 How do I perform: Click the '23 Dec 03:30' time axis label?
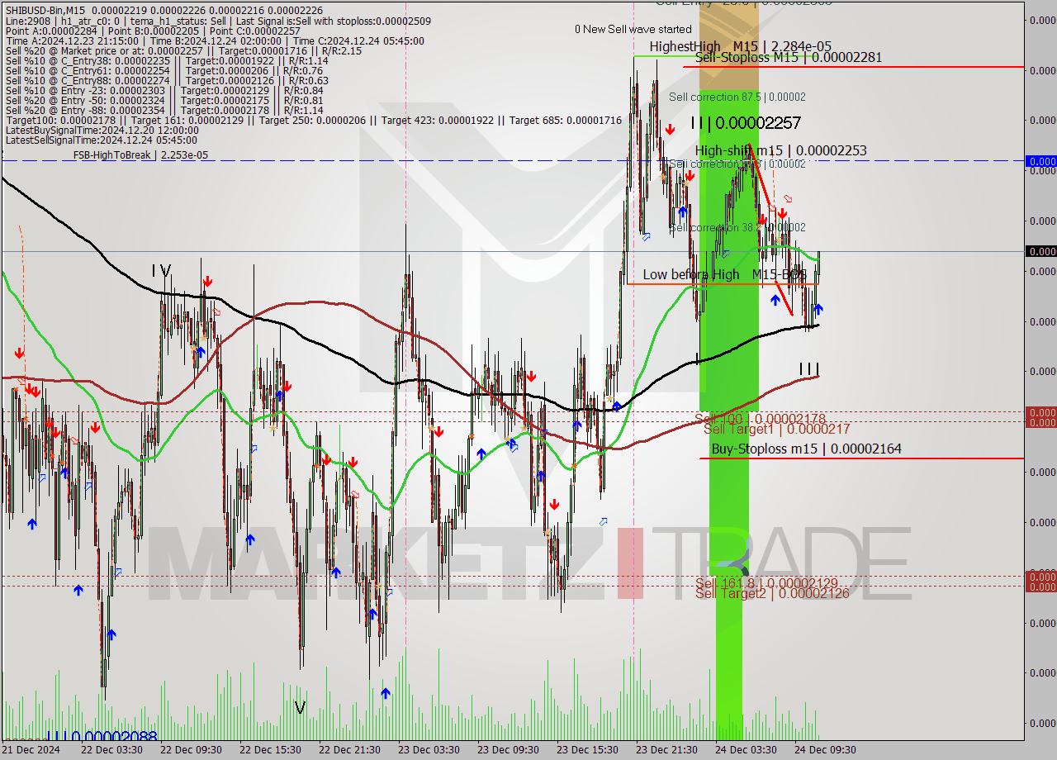[x=429, y=750]
